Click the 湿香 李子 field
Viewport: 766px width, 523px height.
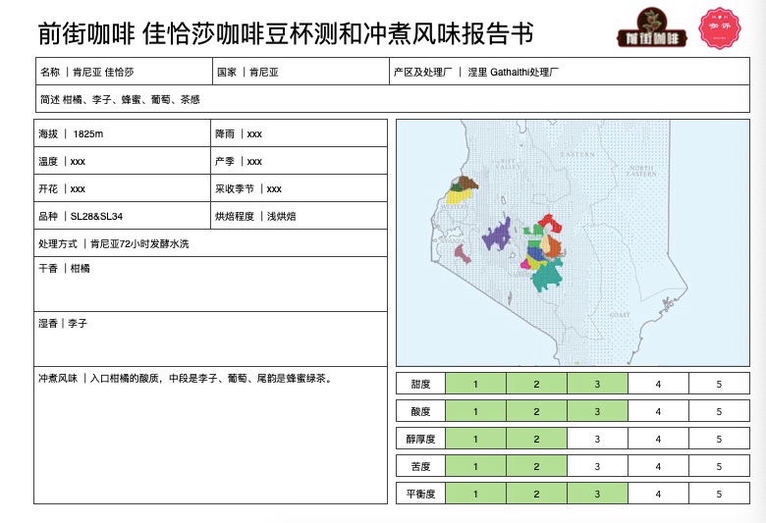210,339
